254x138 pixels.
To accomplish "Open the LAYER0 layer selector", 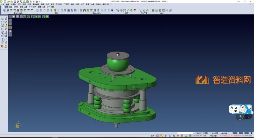I will coord(224,133).
